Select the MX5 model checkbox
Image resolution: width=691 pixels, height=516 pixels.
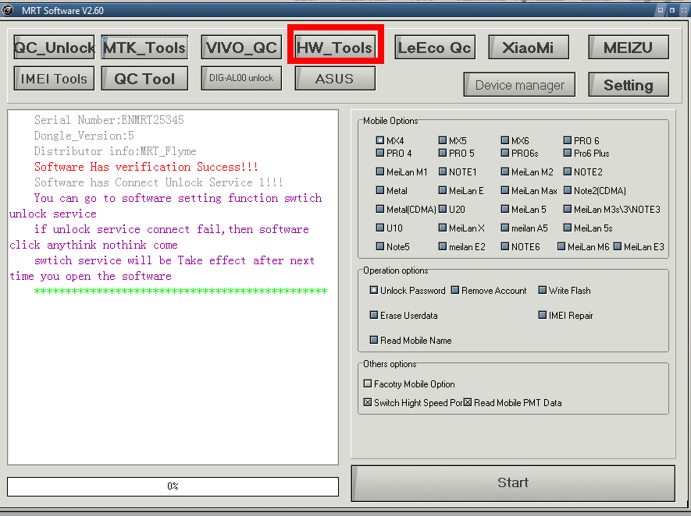443,140
